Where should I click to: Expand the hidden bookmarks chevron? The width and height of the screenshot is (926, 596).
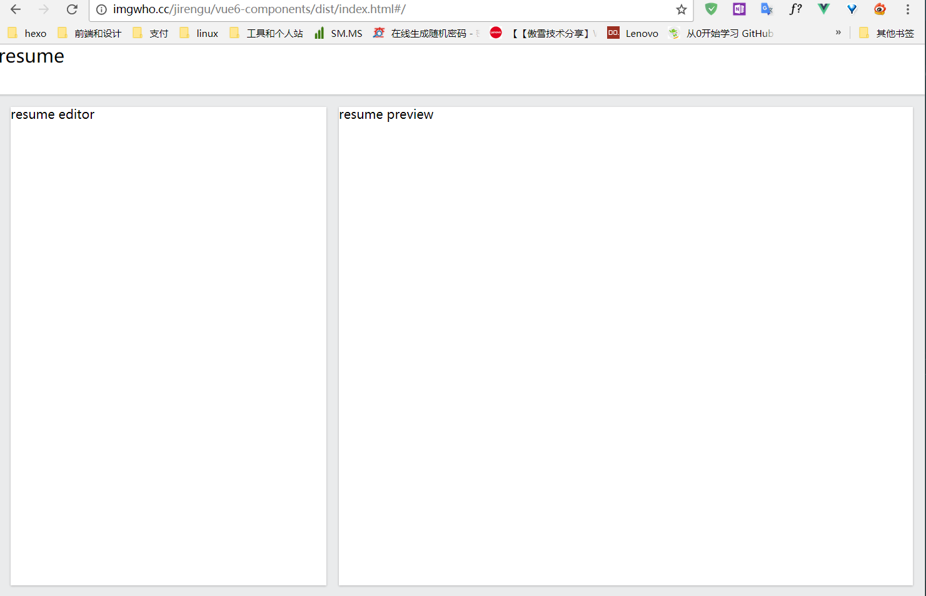point(838,33)
